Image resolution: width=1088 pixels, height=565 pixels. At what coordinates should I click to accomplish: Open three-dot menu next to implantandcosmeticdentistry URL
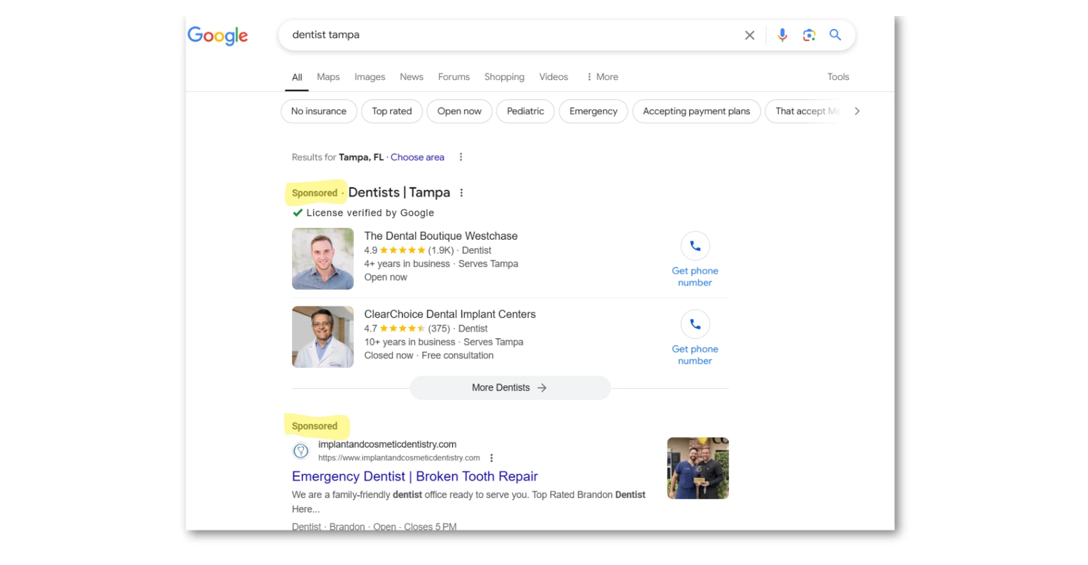coord(491,458)
